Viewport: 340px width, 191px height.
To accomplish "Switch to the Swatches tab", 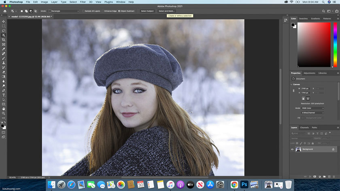I will tap(303, 19).
